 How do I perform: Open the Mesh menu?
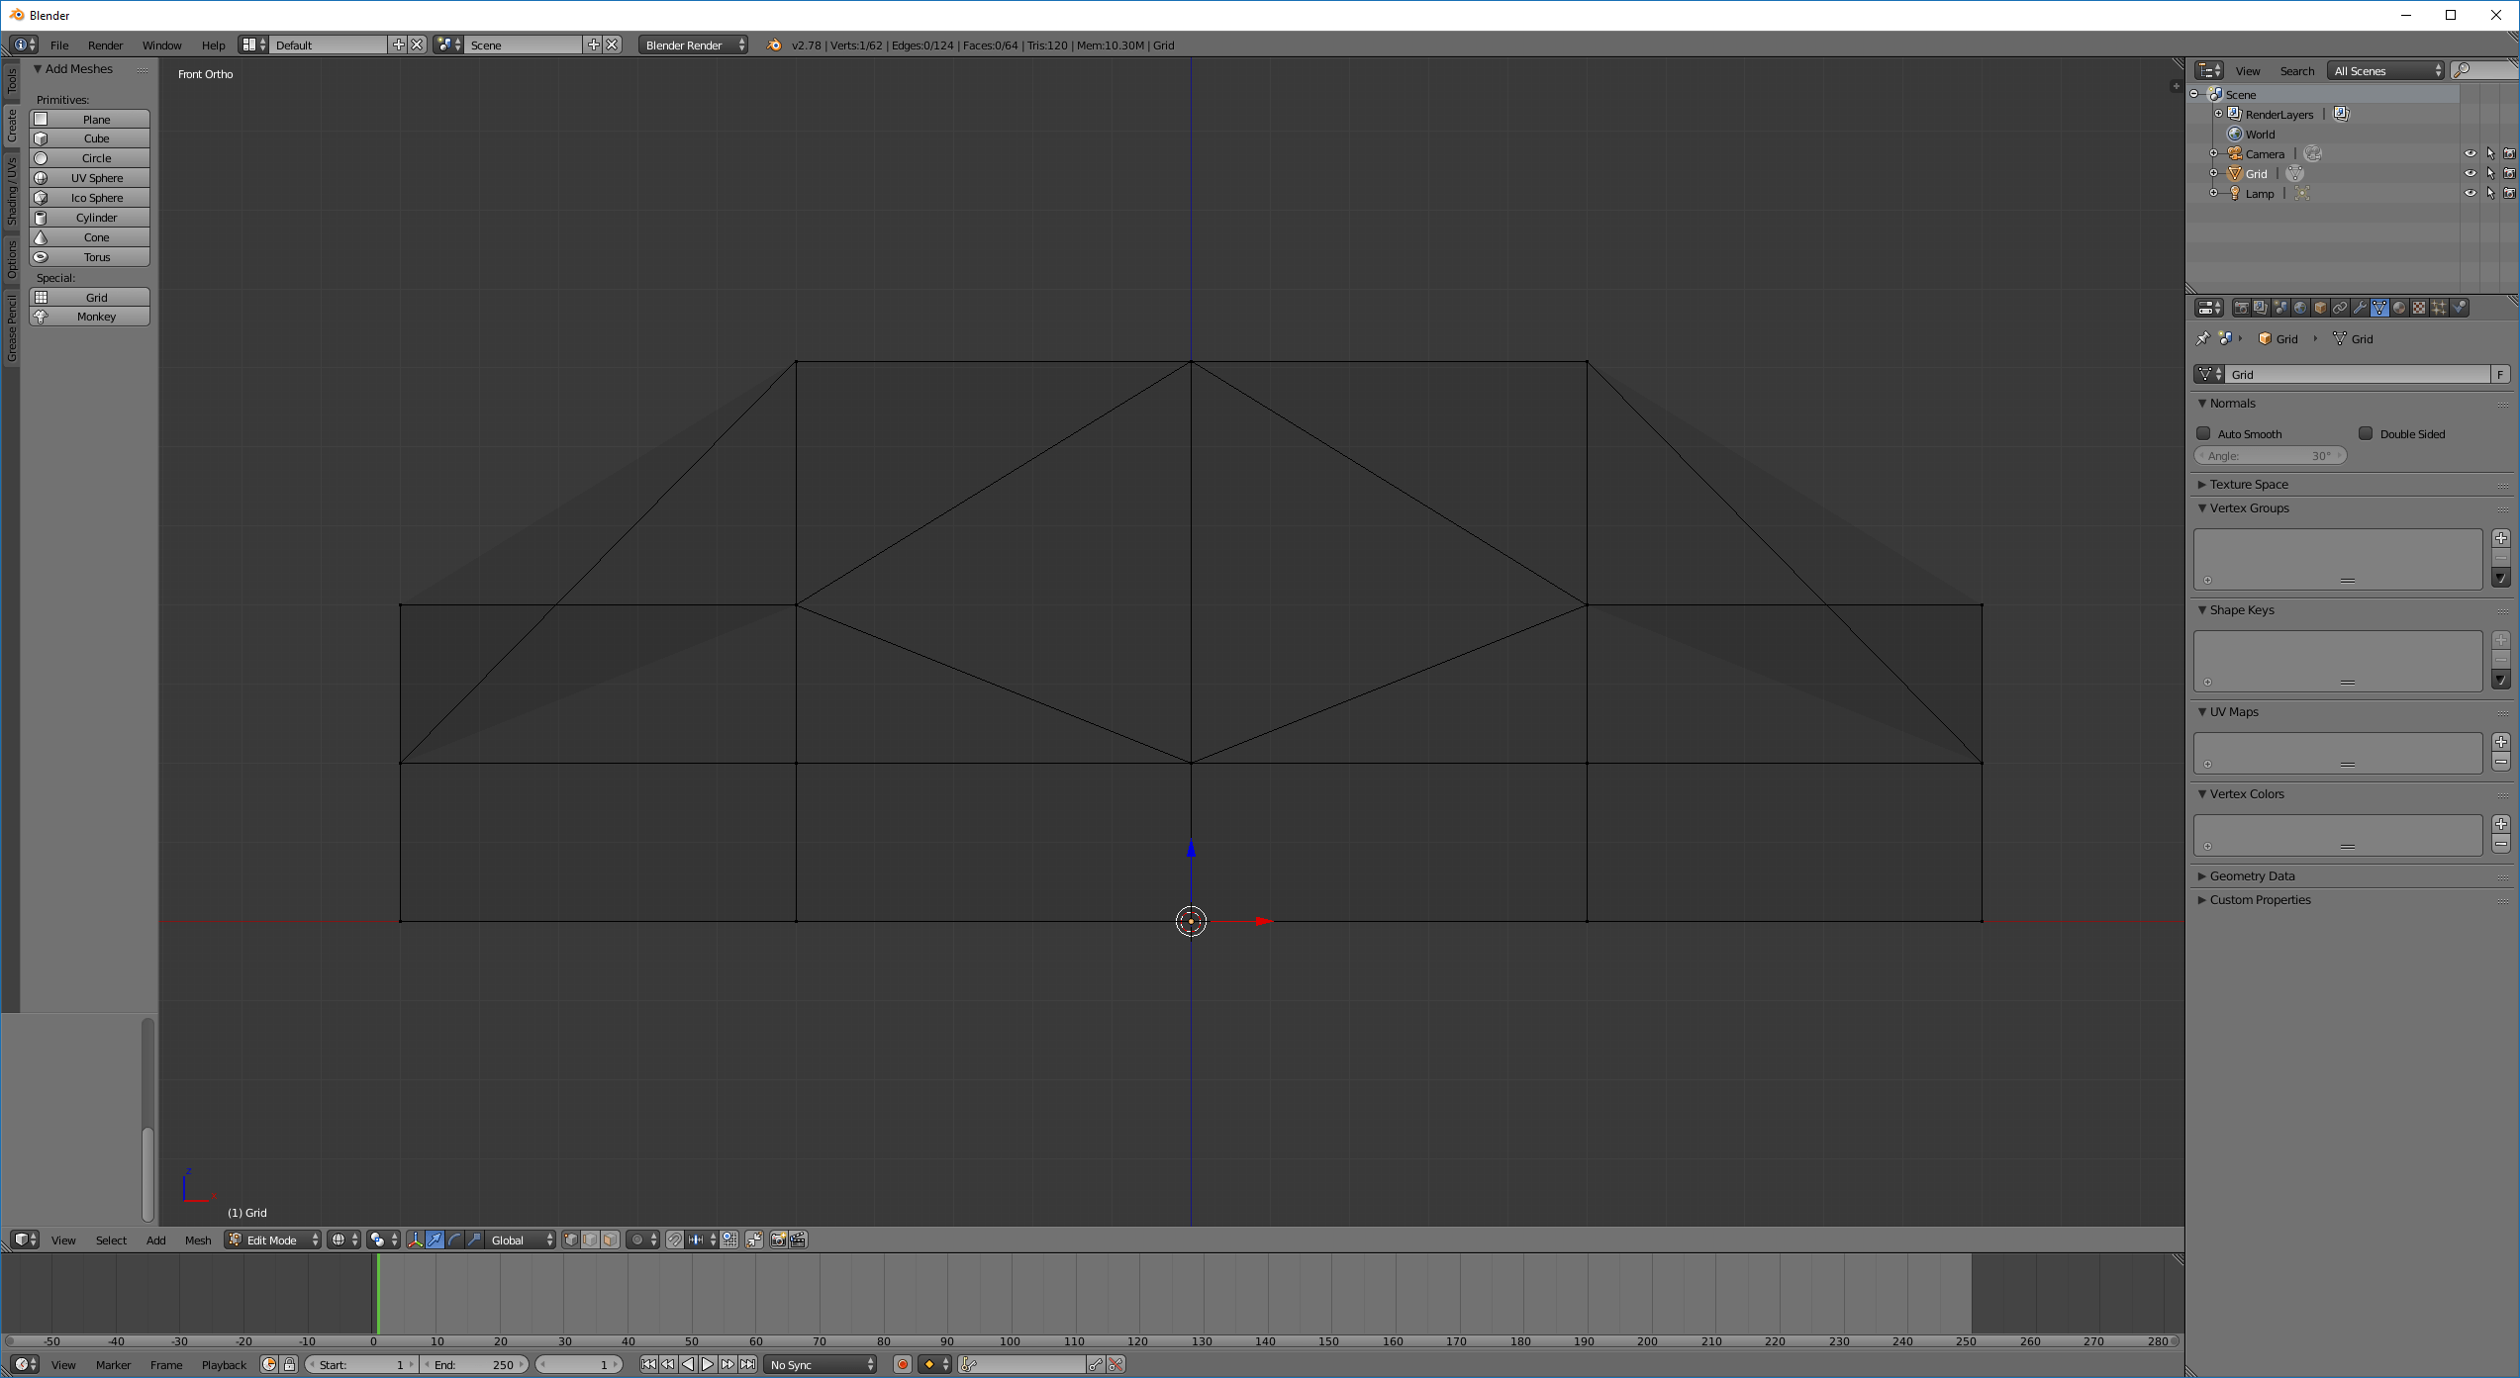point(198,1240)
